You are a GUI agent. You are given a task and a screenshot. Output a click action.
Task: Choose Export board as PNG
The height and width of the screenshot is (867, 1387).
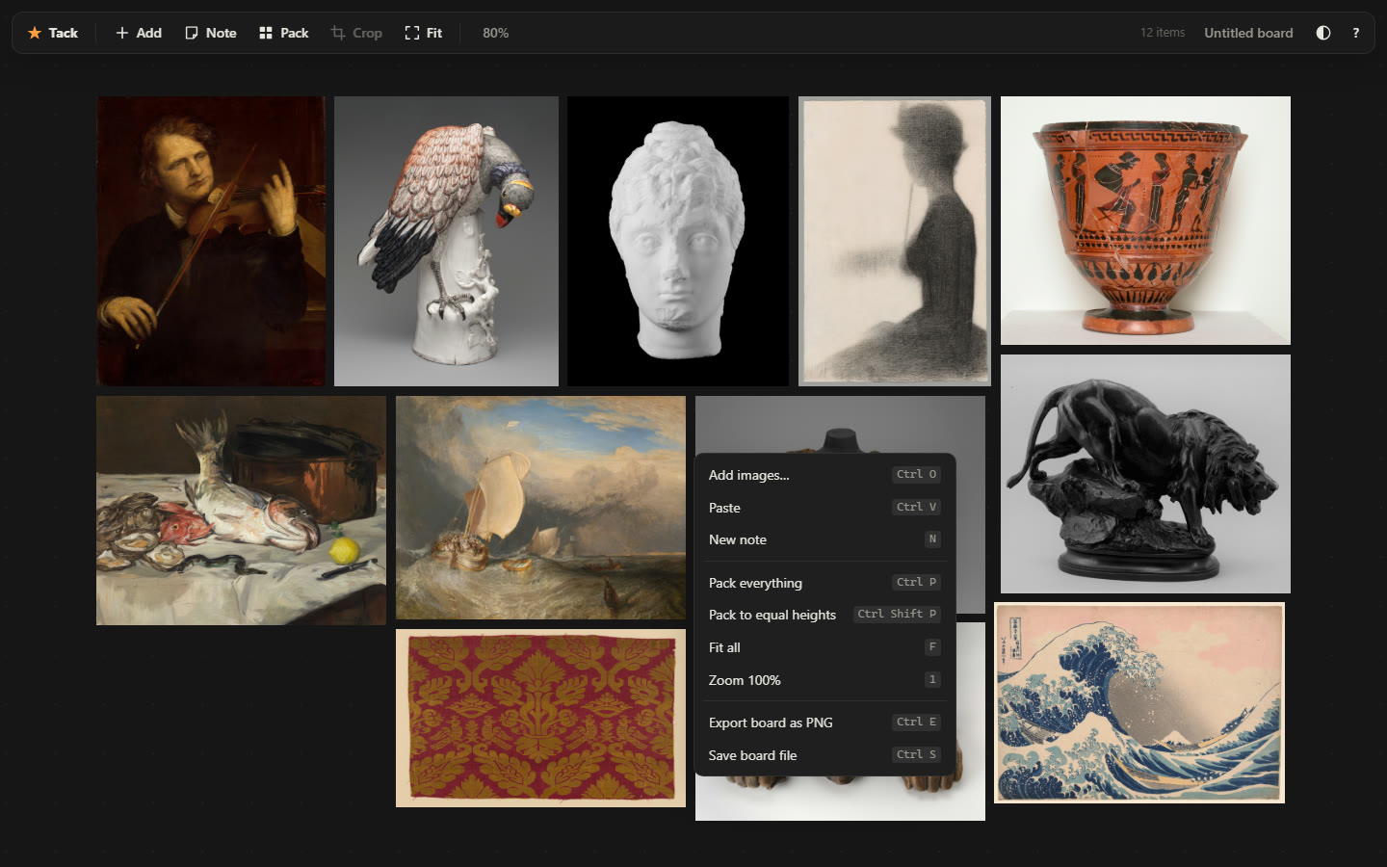(x=824, y=722)
